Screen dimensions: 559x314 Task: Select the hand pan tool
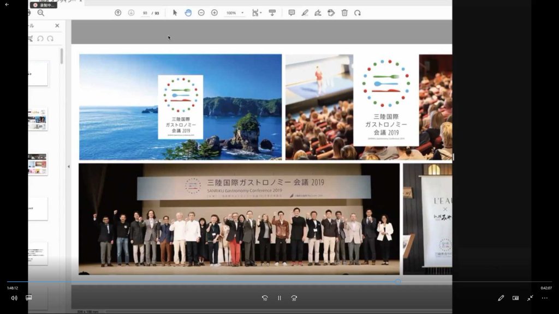[188, 13]
